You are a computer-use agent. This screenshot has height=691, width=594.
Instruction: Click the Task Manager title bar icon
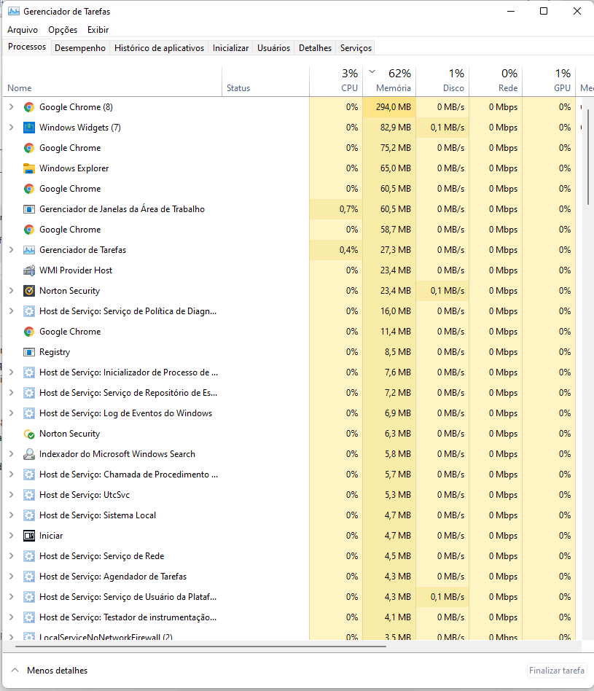point(14,11)
